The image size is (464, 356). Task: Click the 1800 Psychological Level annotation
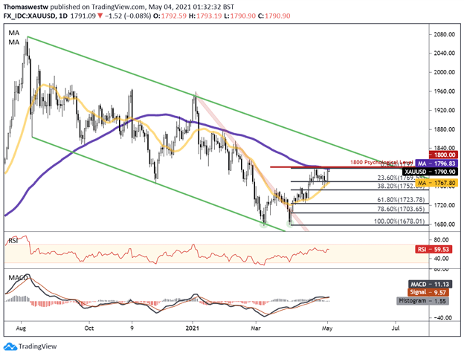click(x=381, y=162)
